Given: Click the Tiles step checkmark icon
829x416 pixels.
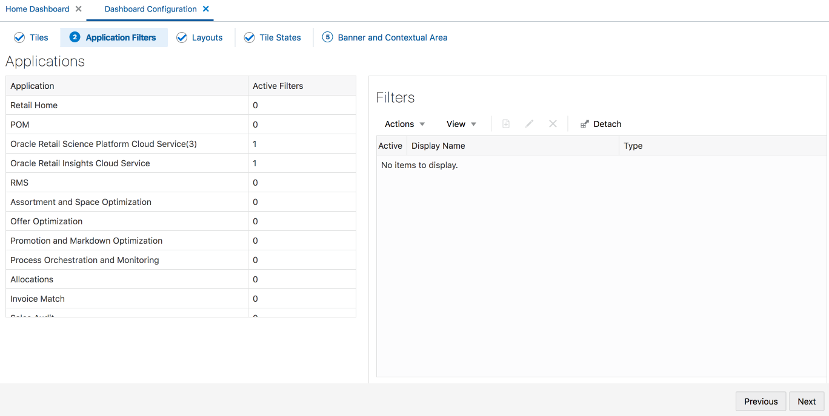Looking at the screenshot, I should [19, 37].
